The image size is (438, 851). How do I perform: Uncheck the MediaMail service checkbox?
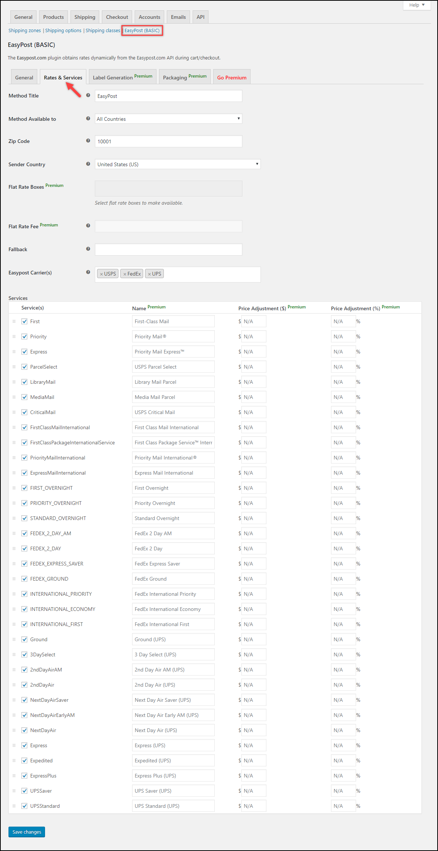point(24,397)
